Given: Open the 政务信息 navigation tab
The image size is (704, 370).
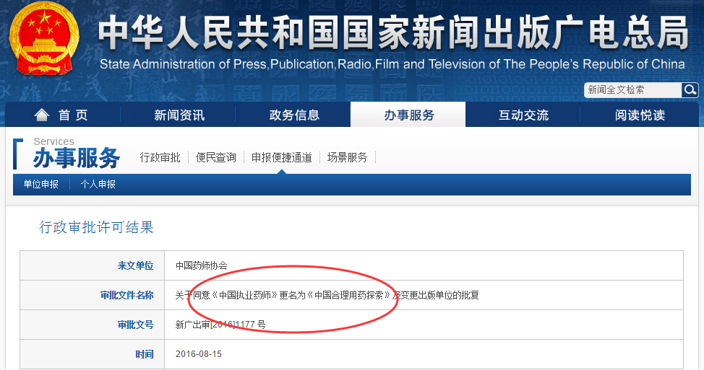Looking at the screenshot, I should click(x=294, y=115).
